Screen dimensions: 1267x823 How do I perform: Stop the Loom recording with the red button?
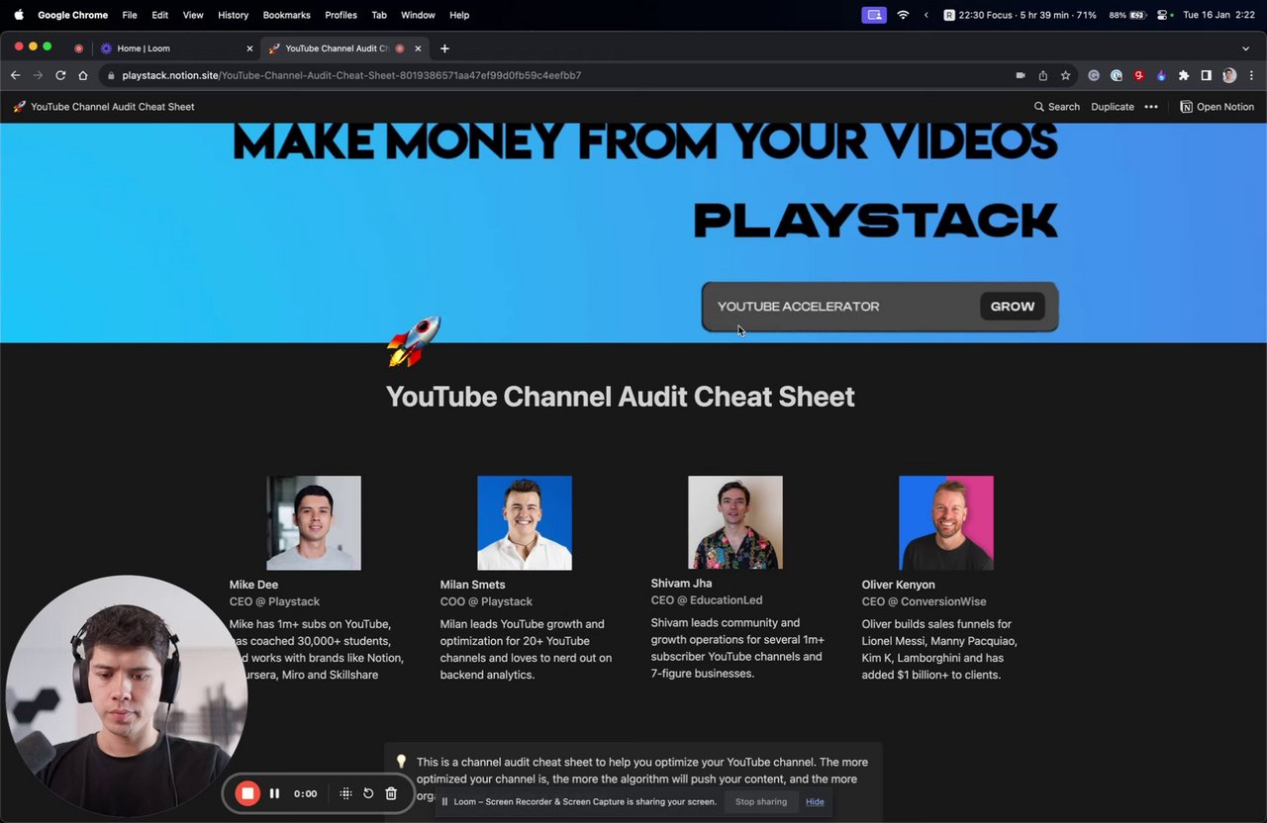pos(247,793)
